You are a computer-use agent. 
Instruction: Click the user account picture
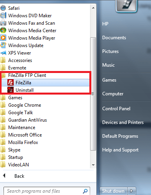tap(126, 5)
